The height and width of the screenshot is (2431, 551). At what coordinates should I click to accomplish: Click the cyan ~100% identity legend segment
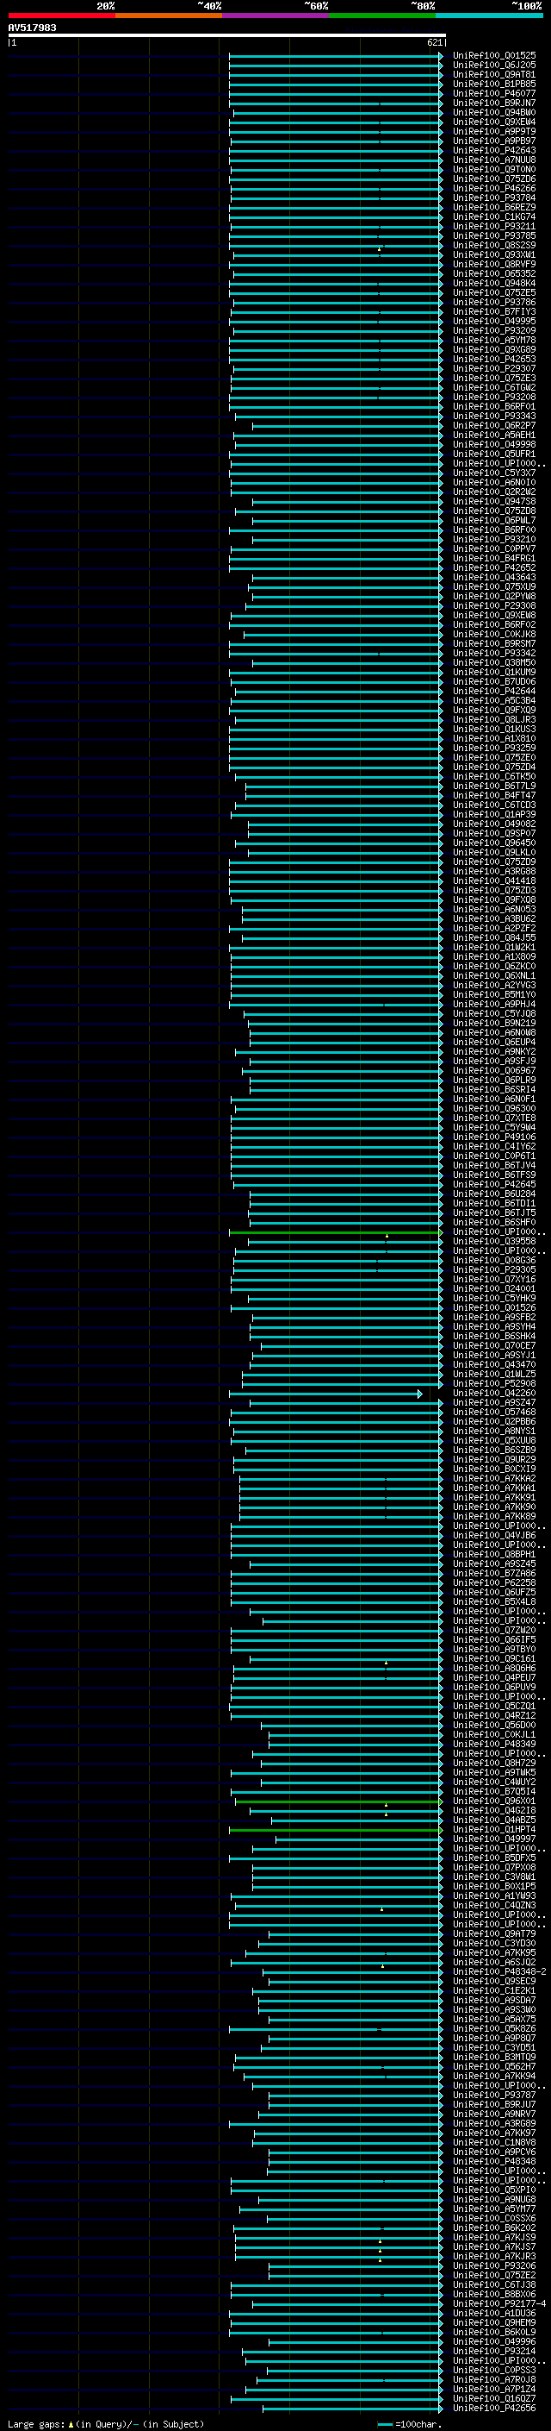pyautogui.click(x=489, y=16)
